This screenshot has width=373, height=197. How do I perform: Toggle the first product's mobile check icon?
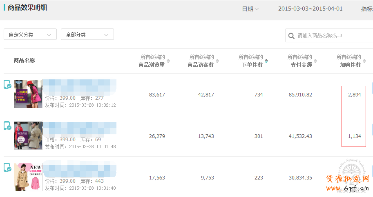tap(7, 85)
